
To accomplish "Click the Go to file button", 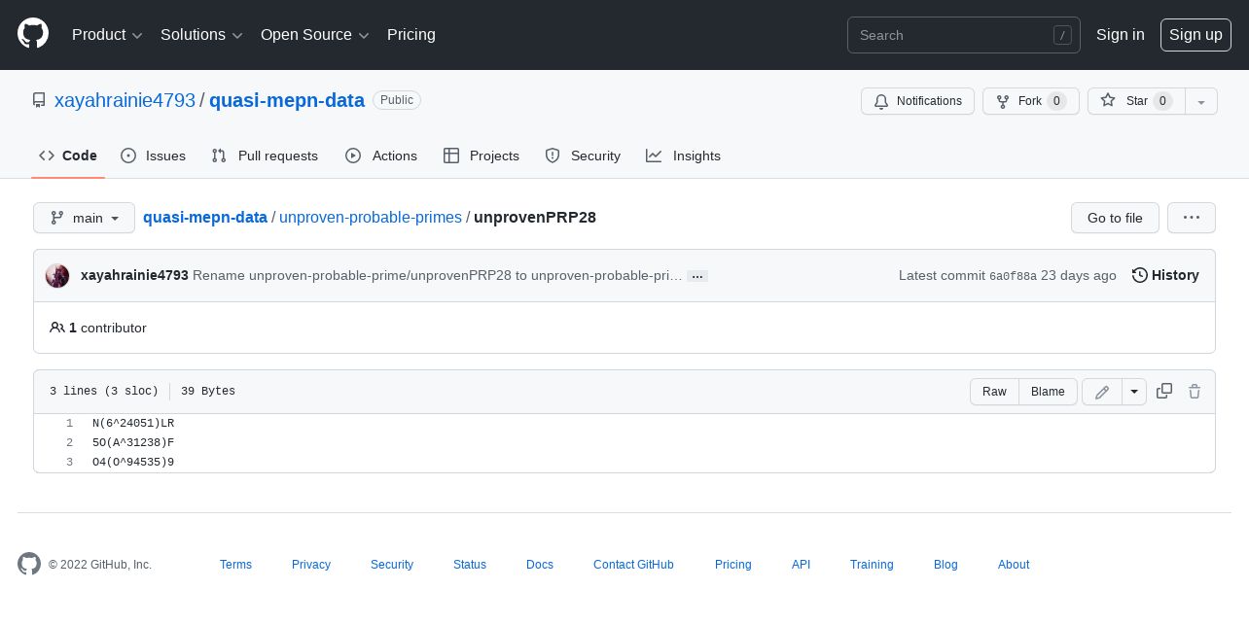I will [1115, 218].
